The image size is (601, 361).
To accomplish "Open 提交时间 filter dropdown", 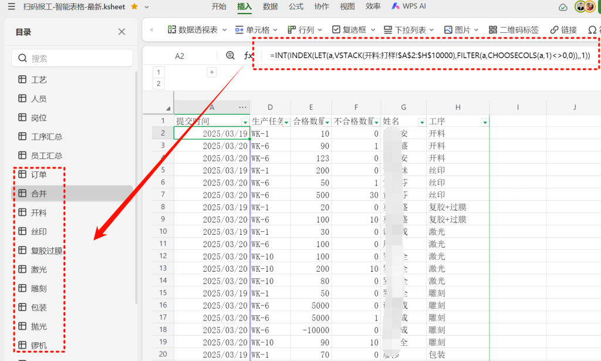I will (245, 122).
